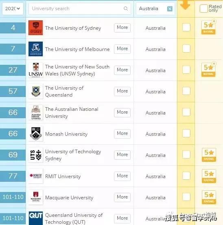This screenshot has height=225, width=223.
Task: Tick compare checkbox for University of Melbourne
Action: point(186,49)
